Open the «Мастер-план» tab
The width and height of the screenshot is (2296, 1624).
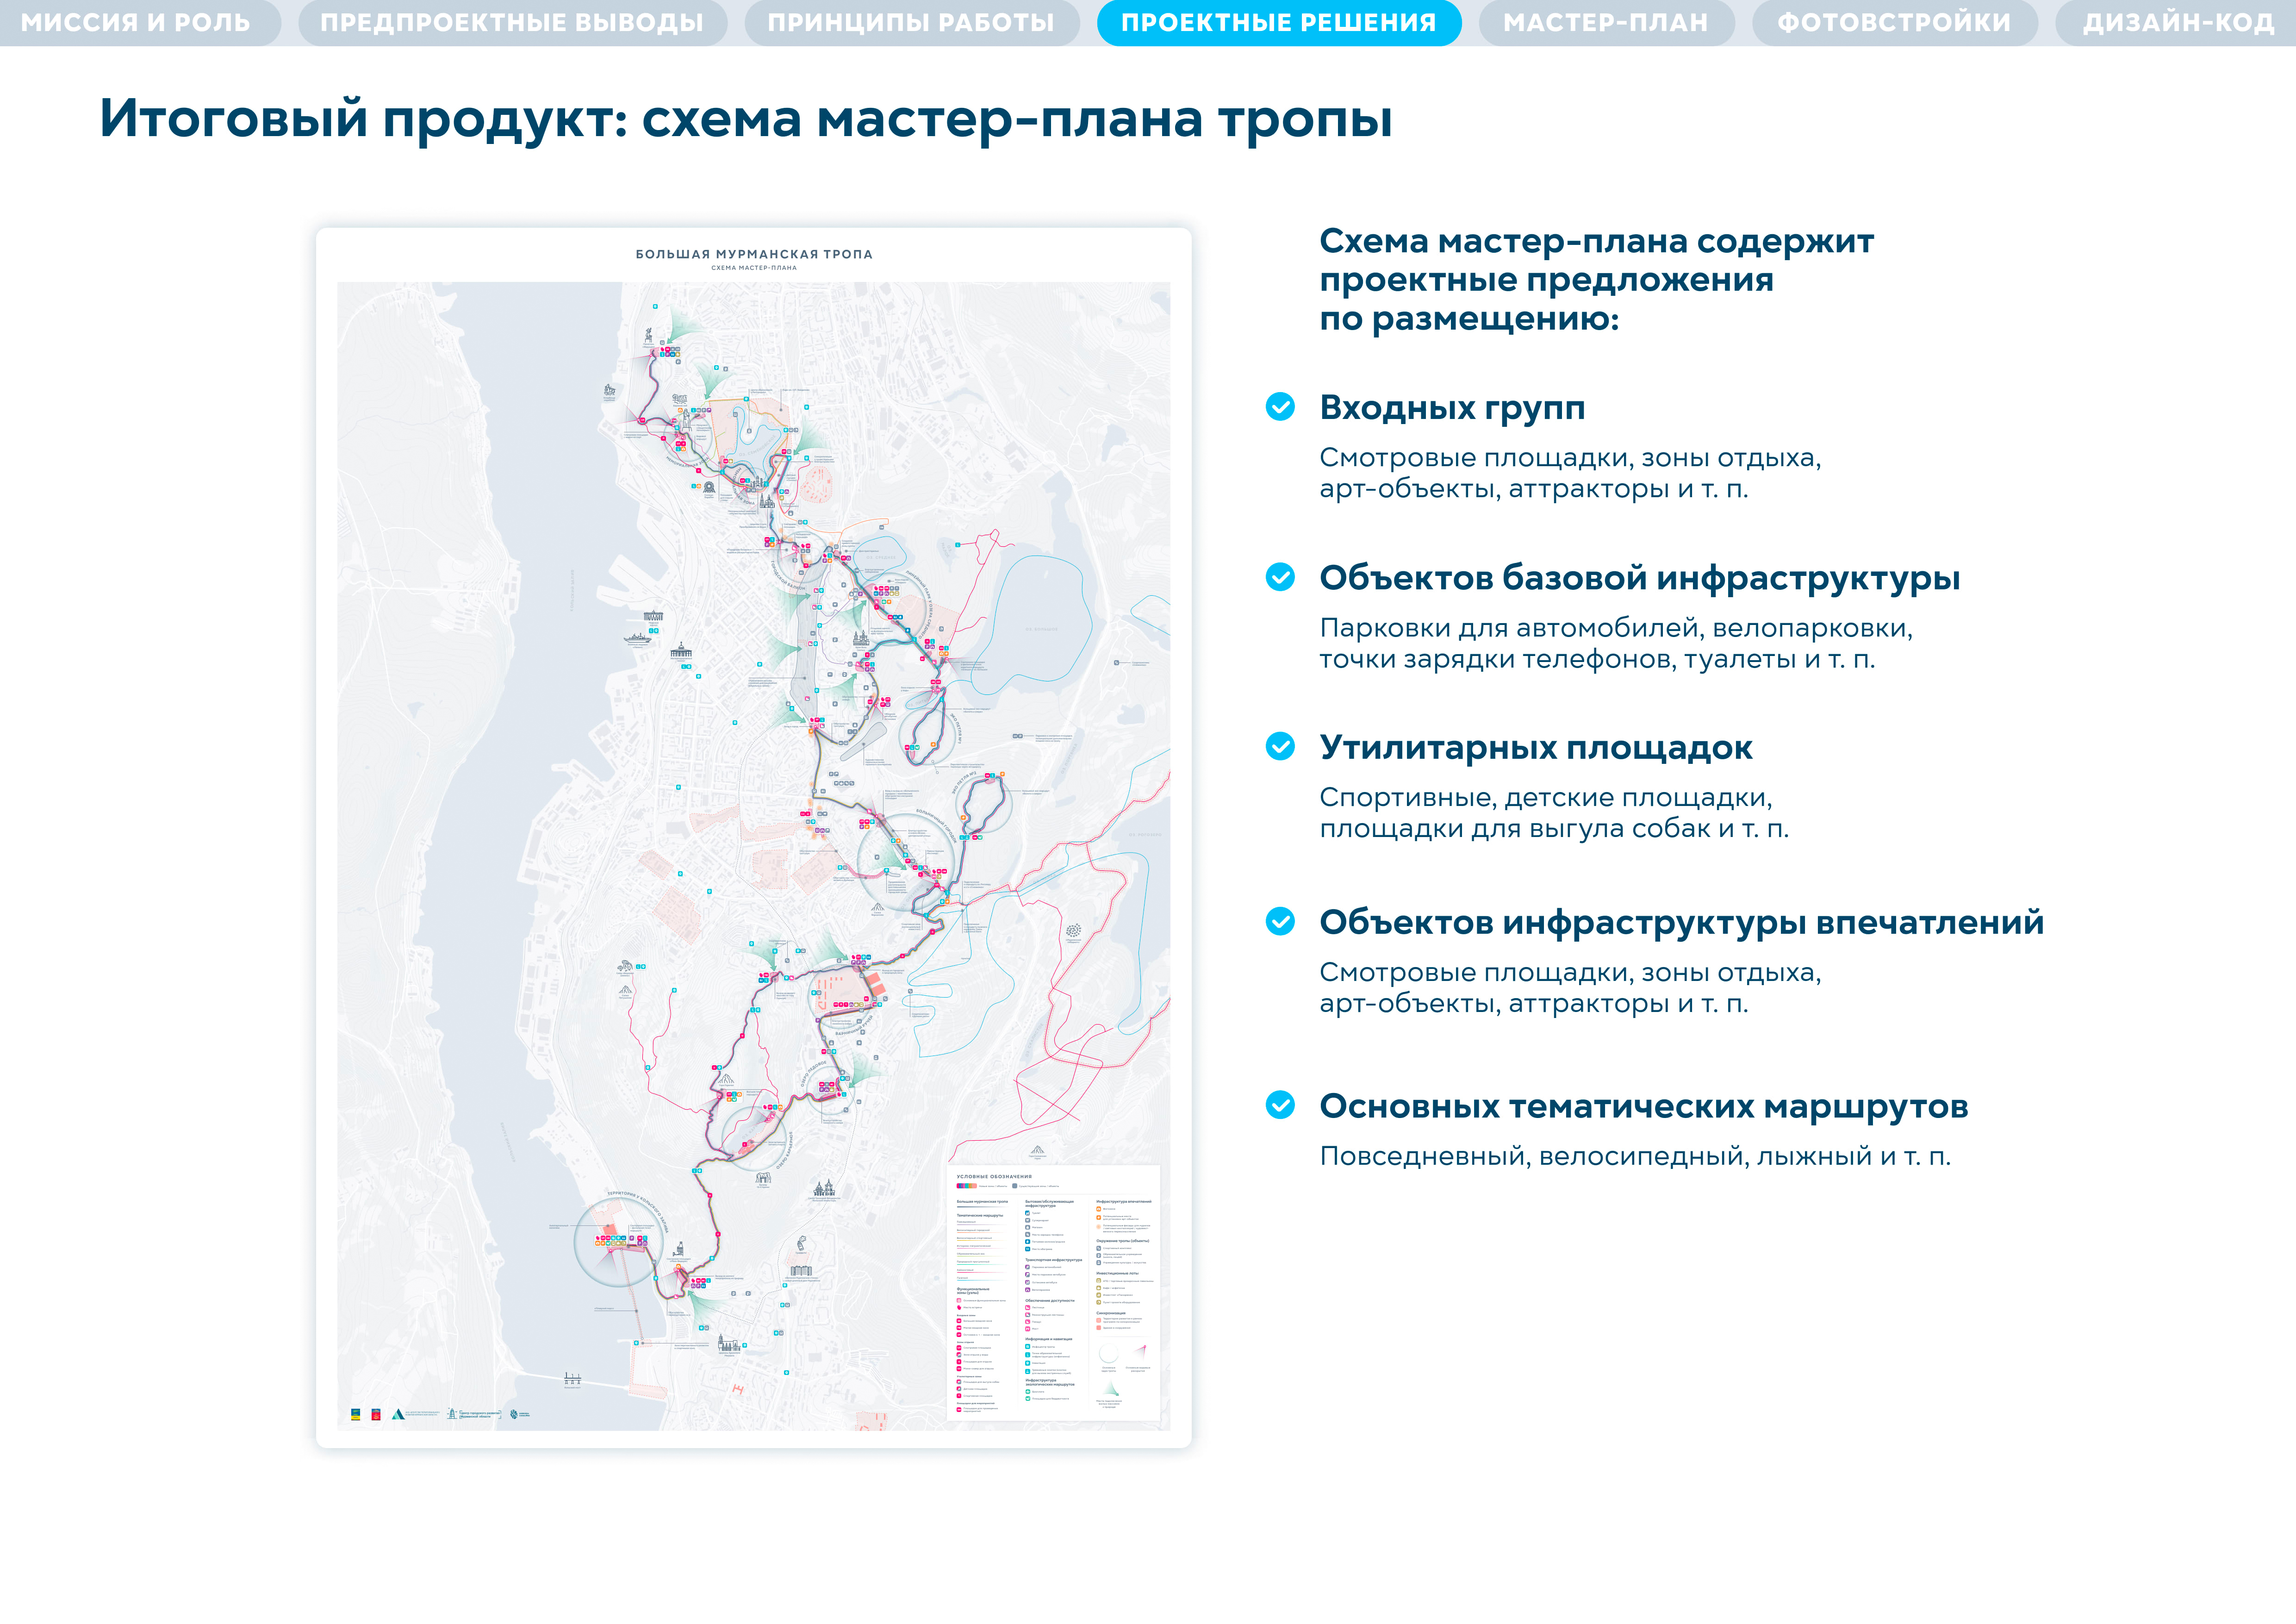pyautogui.click(x=1605, y=22)
